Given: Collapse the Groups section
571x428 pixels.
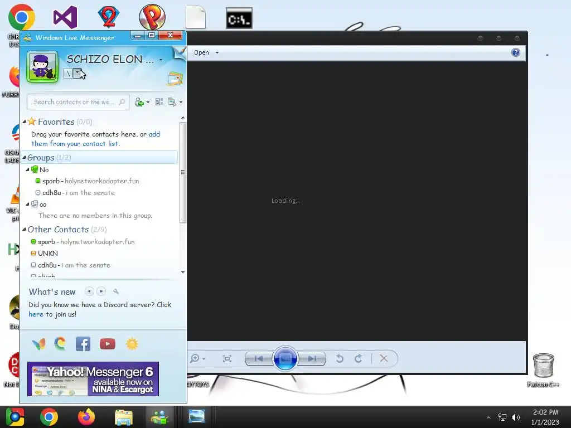Looking at the screenshot, I should [24, 158].
